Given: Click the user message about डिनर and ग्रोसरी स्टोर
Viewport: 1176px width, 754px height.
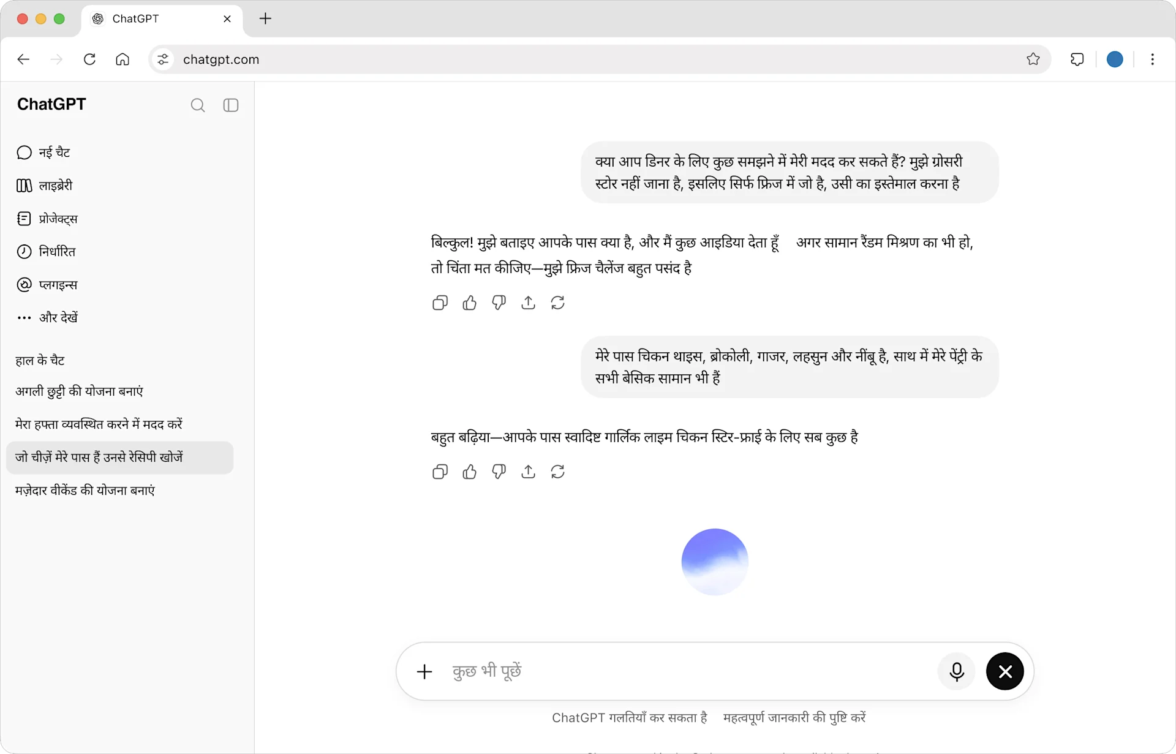Looking at the screenshot, I should point(790,173).
